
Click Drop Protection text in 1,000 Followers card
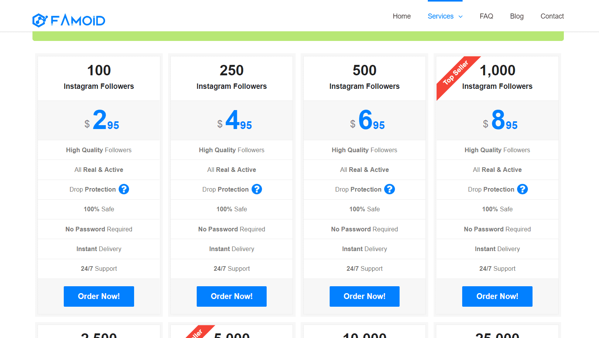(491, 189)
